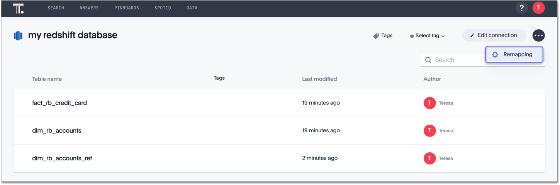Choose Remapping from the options menu
This screenshot has width=560, height=185.
pyautogui.click(x=514, y=55)
